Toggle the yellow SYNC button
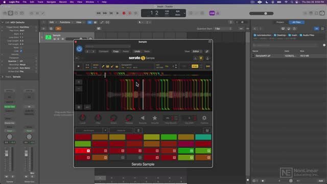 click(195, 66)
